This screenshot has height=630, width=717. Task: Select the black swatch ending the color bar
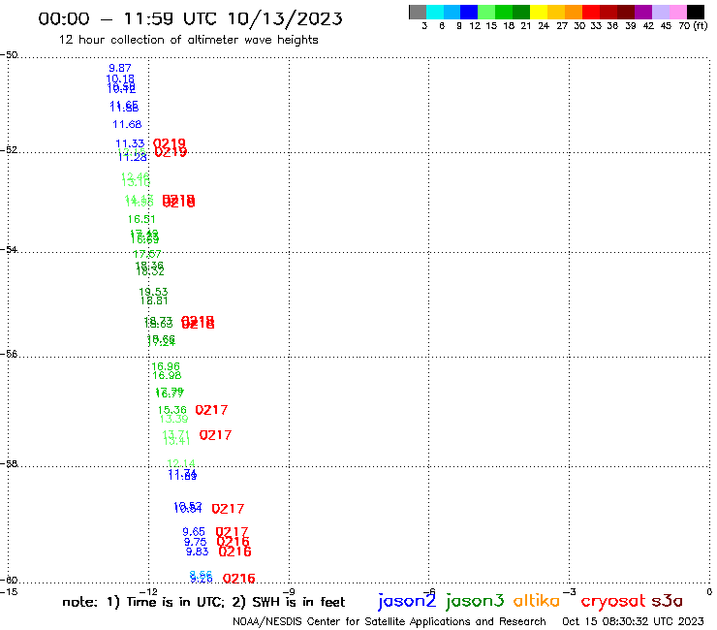[696, 12]
